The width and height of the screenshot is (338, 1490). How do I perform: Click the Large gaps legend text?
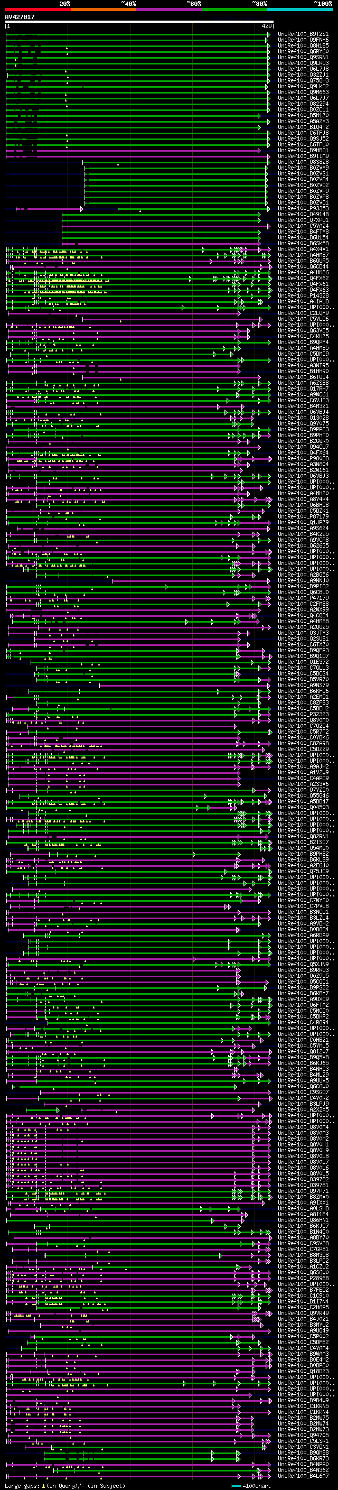[x=65, y=1485]
